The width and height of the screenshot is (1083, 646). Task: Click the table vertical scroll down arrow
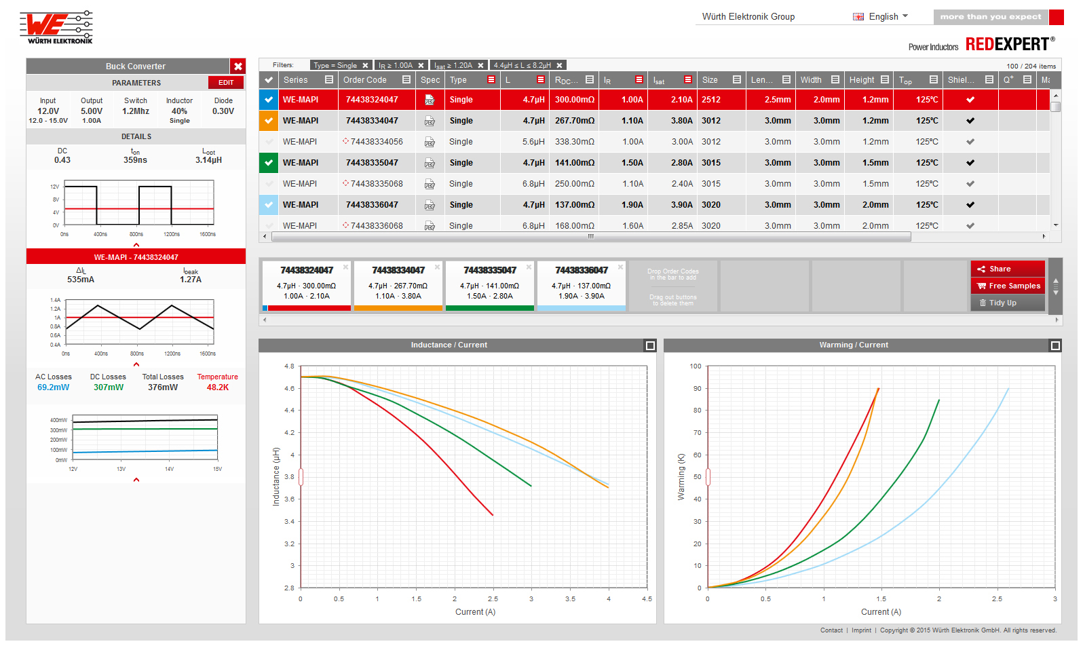pos(1056,225)
